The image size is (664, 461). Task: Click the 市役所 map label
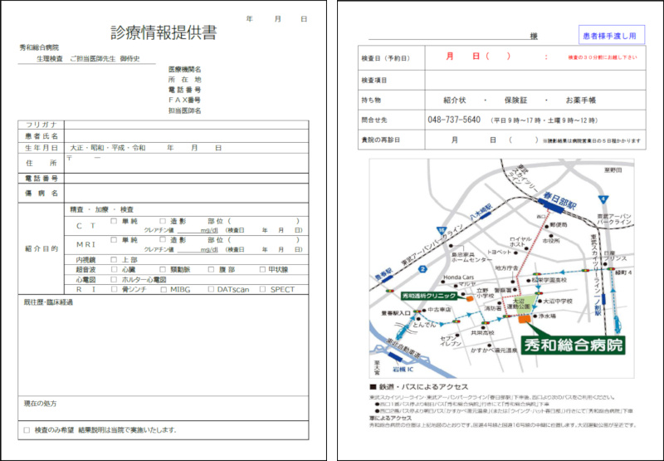550,240
